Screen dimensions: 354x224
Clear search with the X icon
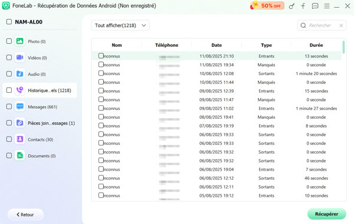pos(341,25)
